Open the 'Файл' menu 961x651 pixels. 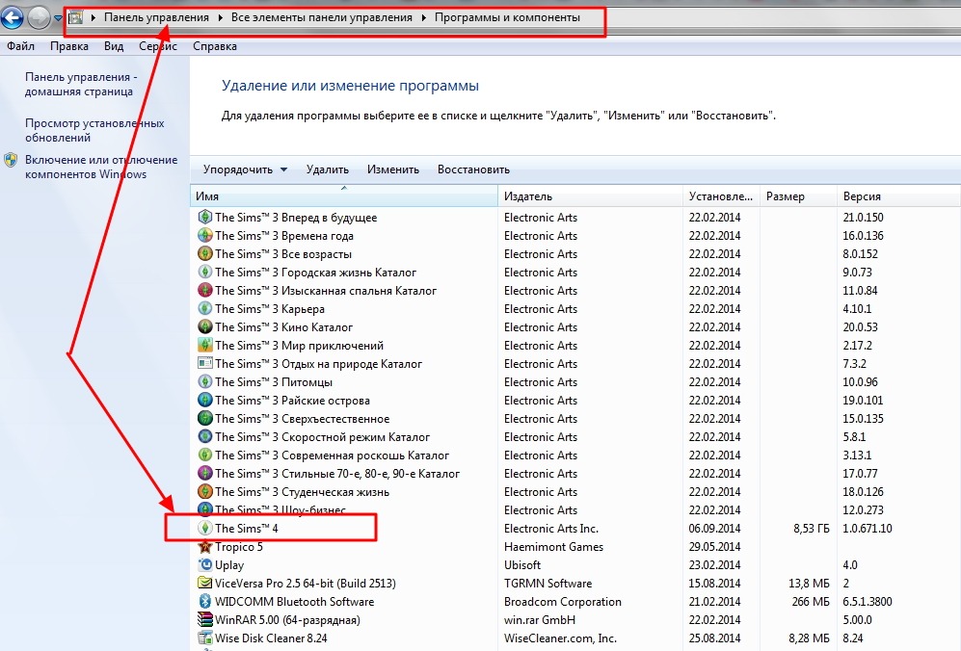coord(20,46)
